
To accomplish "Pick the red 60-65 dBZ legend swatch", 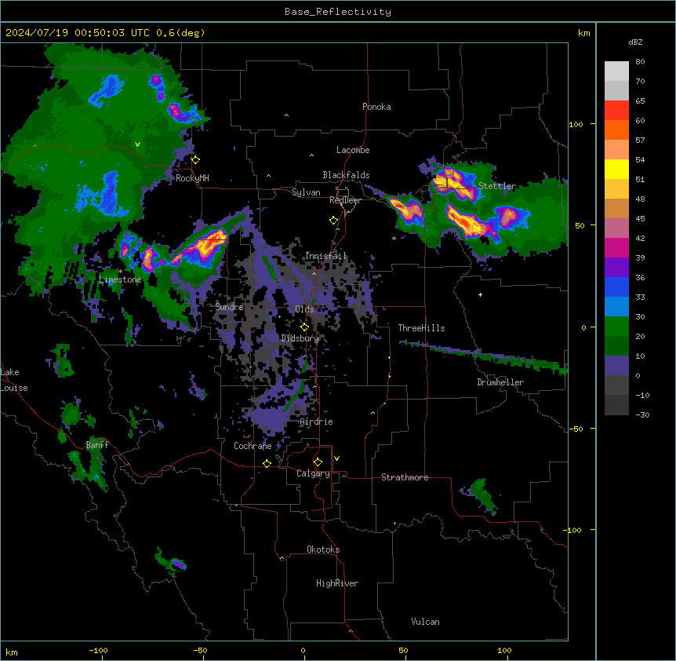I will [x=616, y=111].
